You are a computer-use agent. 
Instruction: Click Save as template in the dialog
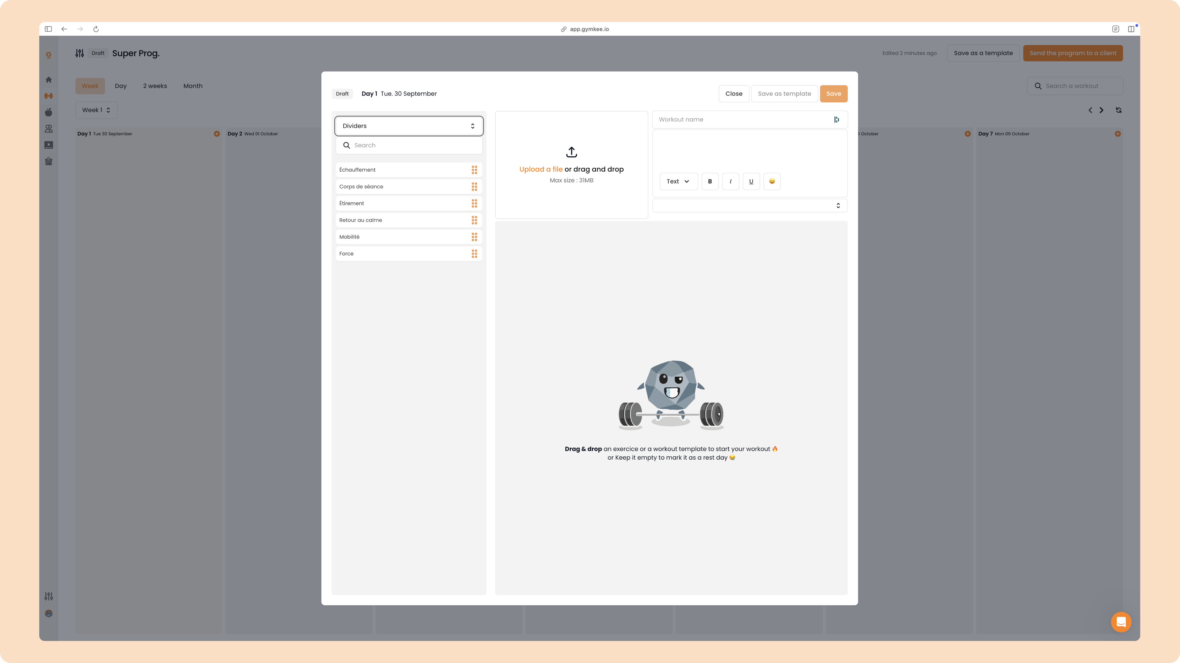tap(784, 94)
